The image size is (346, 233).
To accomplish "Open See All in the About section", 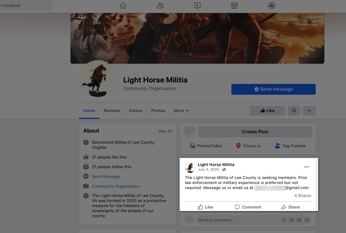I will pos(165,131).
